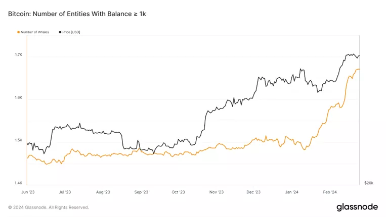
Task: Select the Jun '23 x-axis label
Action: tap(28, 192)
